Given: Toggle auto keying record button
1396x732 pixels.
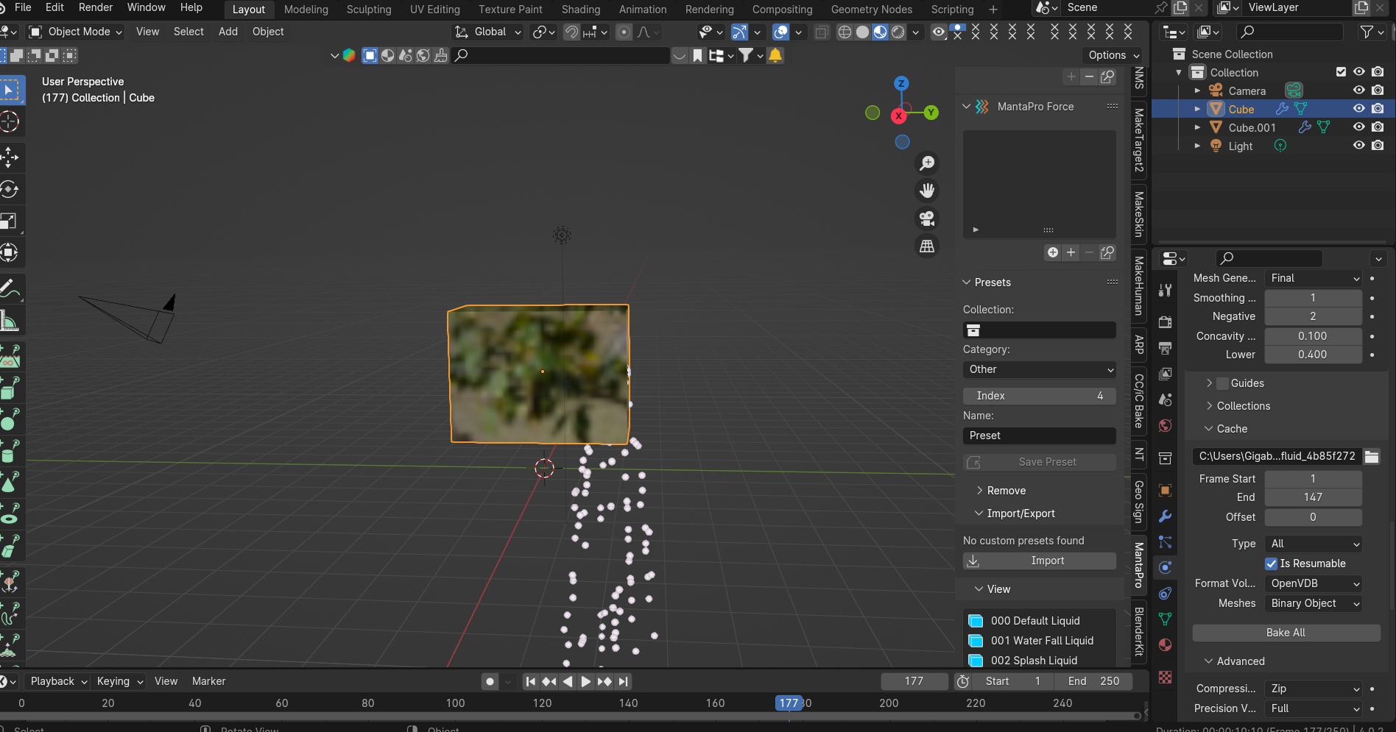Looking at the screenshot, I should point(490,681).
